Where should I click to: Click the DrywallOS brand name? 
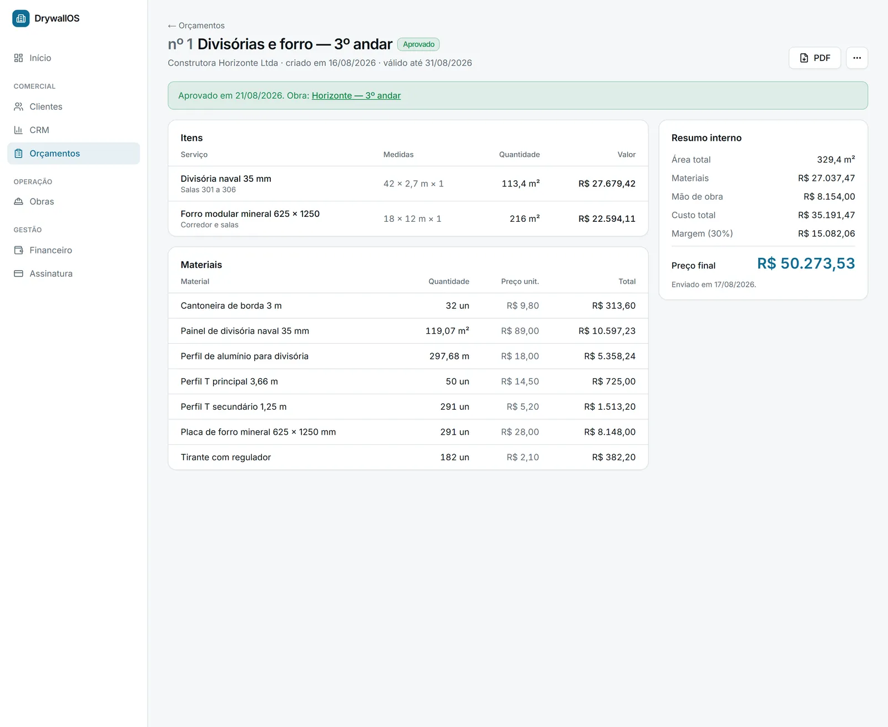click(x=57, y=18)
